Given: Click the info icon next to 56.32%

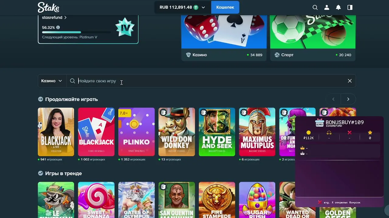Looking at the screenshot, I should tap(58, 27).
